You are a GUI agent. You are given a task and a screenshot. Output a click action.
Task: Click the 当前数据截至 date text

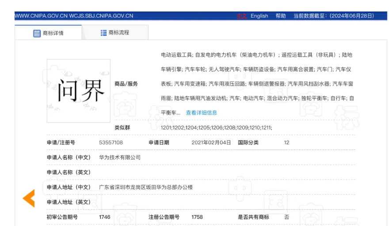click(334, 16)
